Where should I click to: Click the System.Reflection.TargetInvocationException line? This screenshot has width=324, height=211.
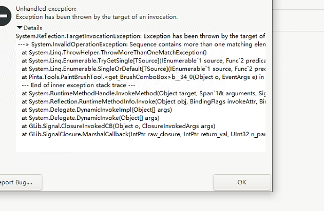(x=141, y=36)
